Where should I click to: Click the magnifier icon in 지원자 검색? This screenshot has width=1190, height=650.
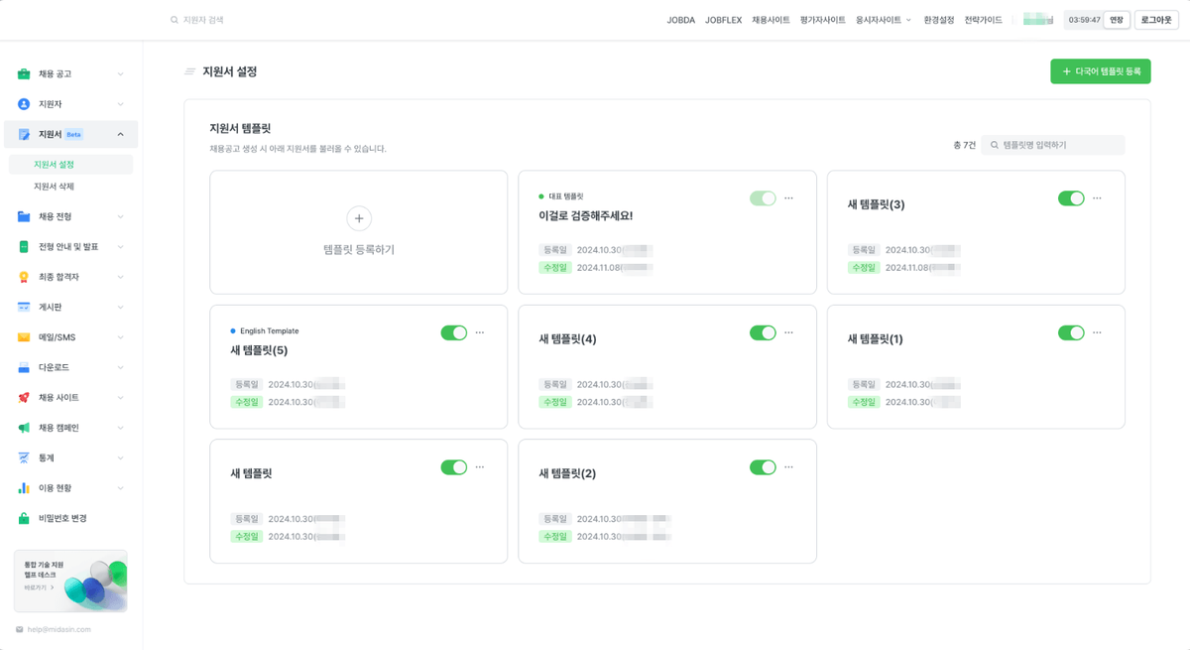(x=175, y=20)
